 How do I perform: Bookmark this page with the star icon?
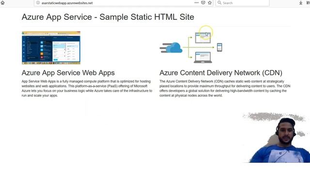tap(210, 3)
